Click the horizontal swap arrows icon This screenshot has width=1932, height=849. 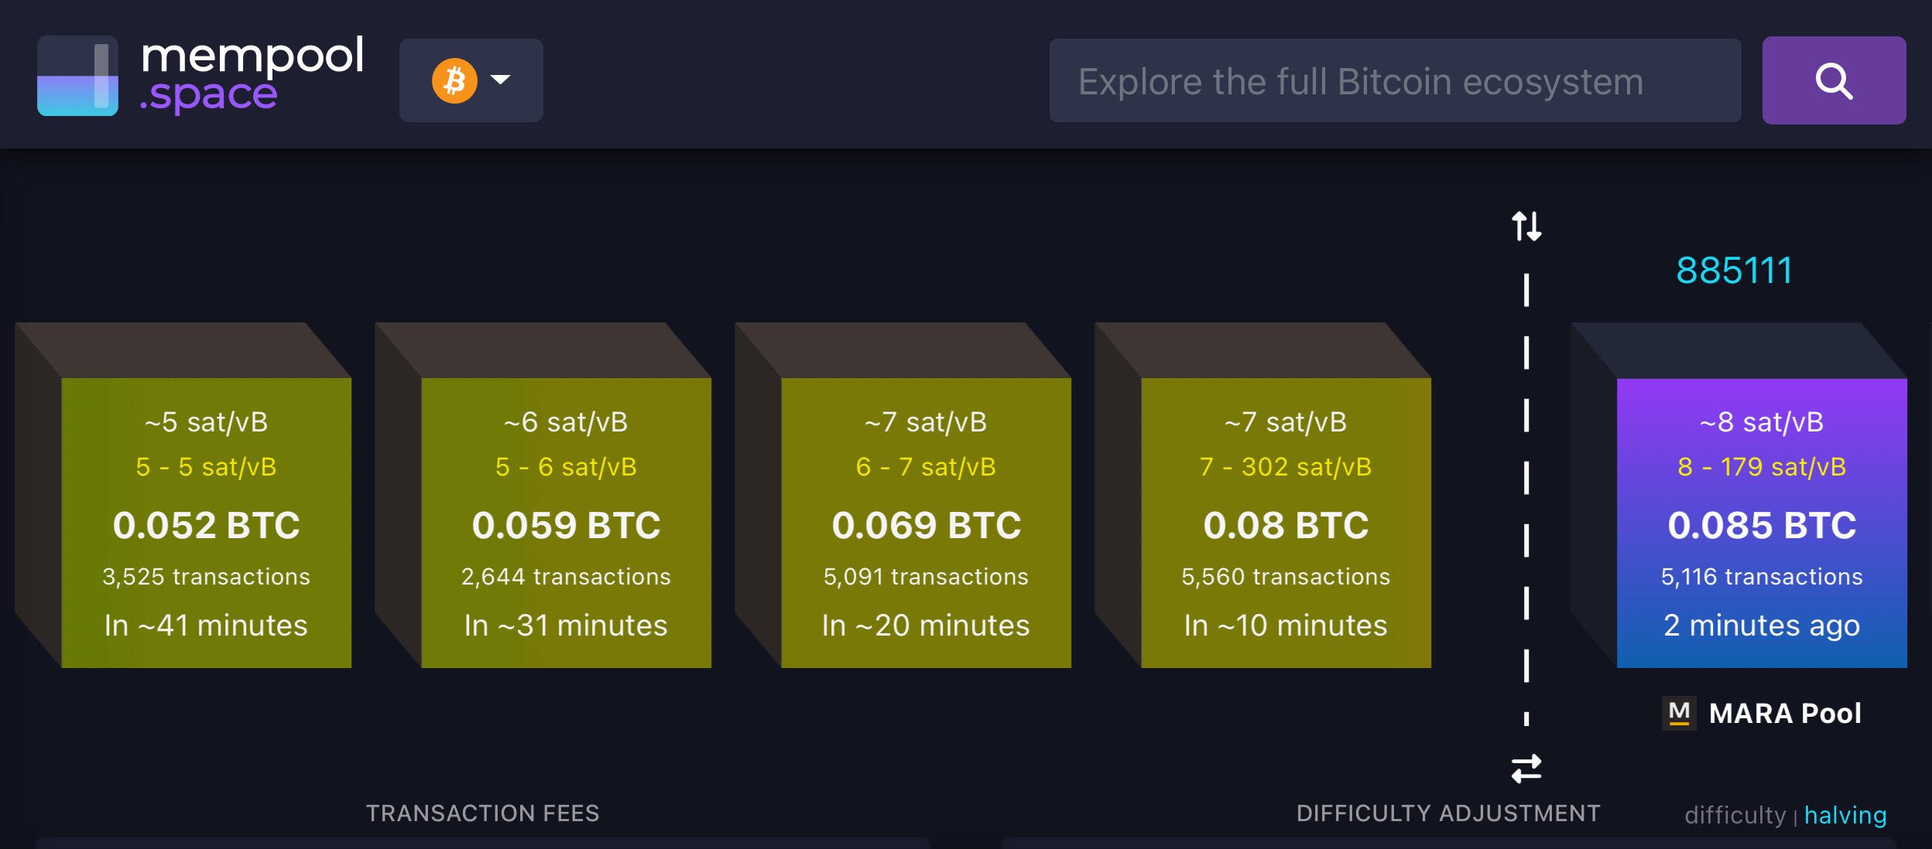point(1526,769)
